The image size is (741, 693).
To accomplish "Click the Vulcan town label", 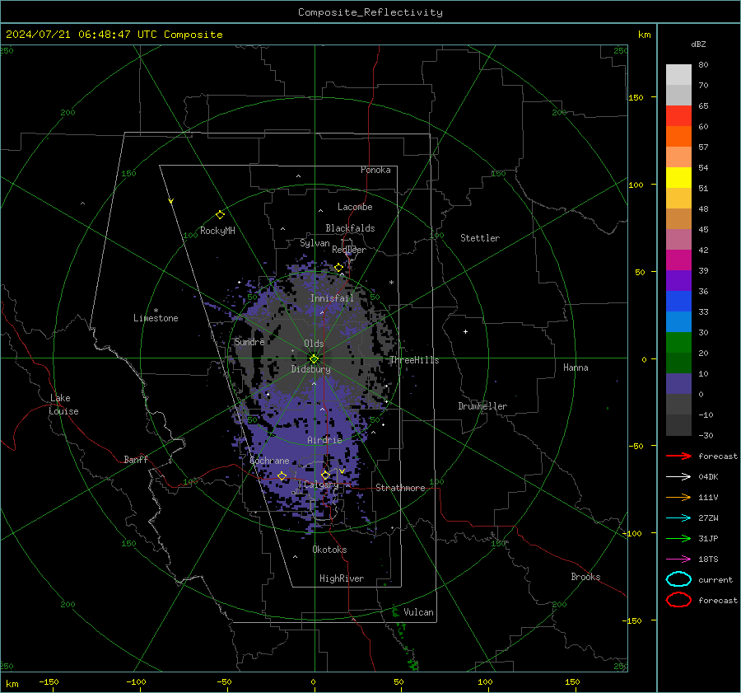I will (x=418, y=612).
